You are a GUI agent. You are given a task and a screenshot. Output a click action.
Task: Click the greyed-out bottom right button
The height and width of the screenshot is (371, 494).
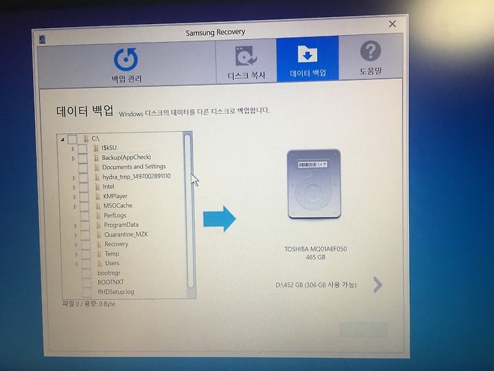coord(363,330)
